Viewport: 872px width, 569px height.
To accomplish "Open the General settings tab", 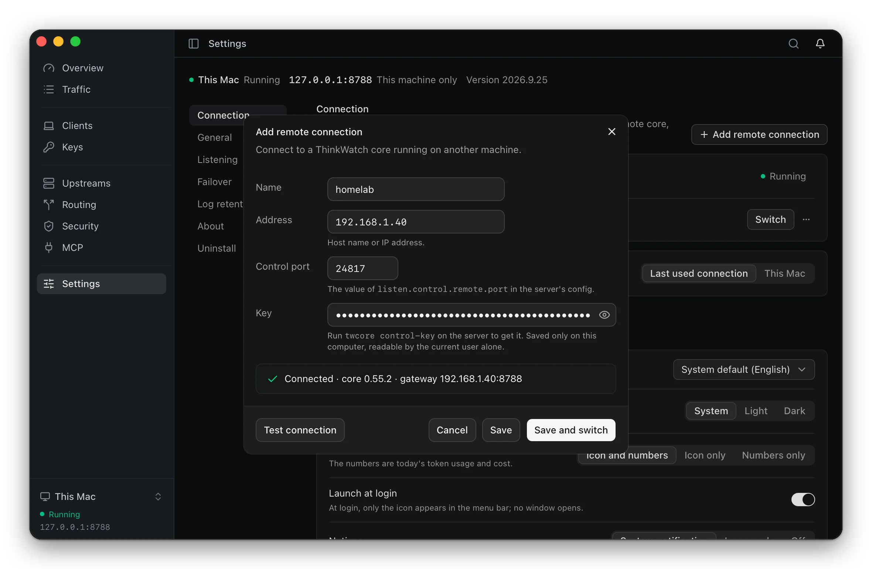I will point(215,137).
